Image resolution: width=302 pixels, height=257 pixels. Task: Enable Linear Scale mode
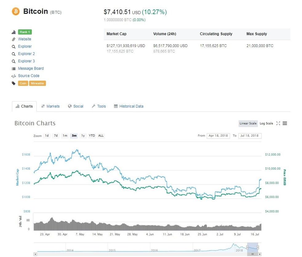[248, 123]
